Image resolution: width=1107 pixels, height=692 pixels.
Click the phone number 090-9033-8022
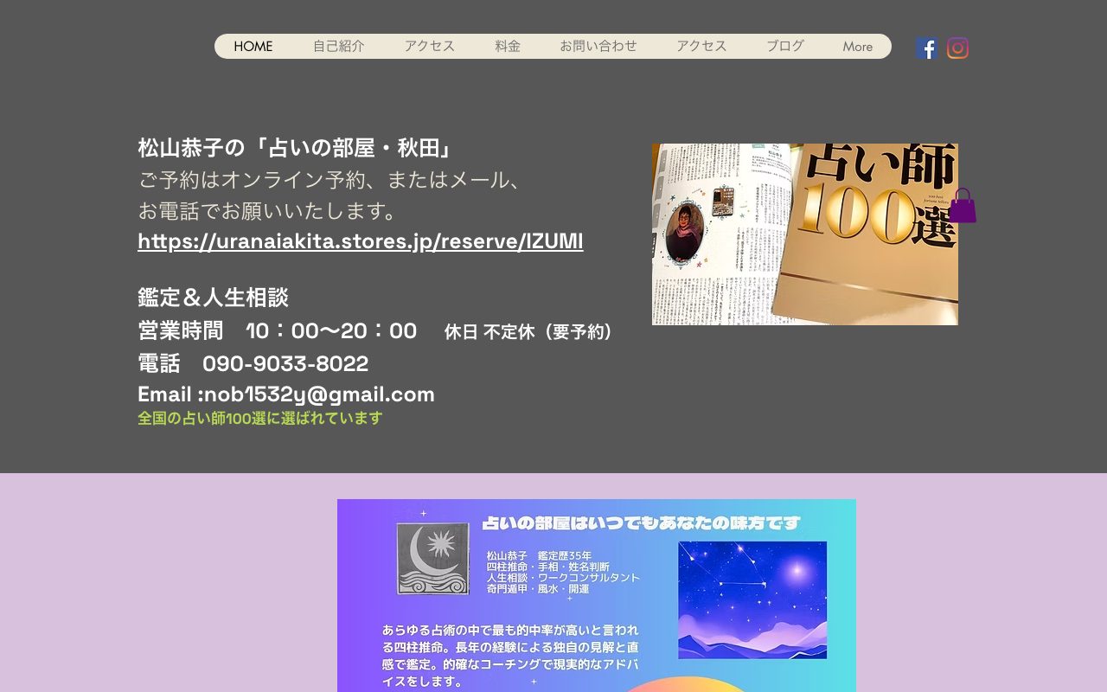tap(285, 363)
